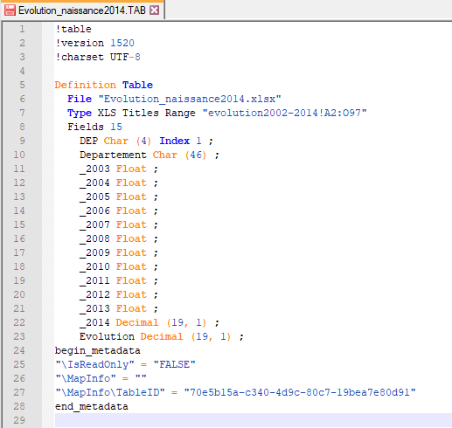Click the "FALSE" value for IsReadOnly

point(174,364)
